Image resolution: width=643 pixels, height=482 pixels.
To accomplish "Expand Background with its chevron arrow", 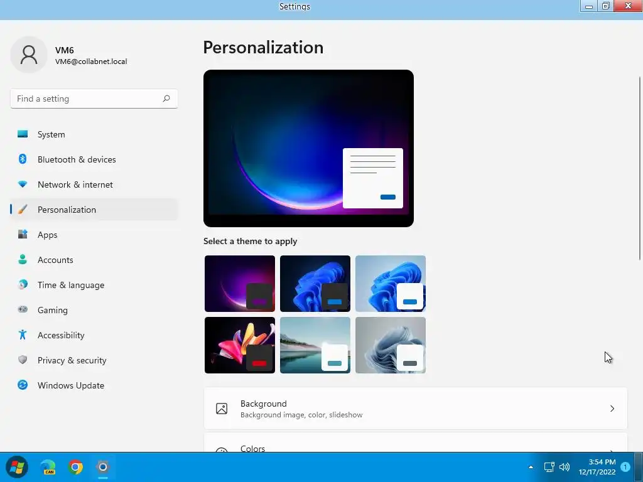I will [612, 408].
